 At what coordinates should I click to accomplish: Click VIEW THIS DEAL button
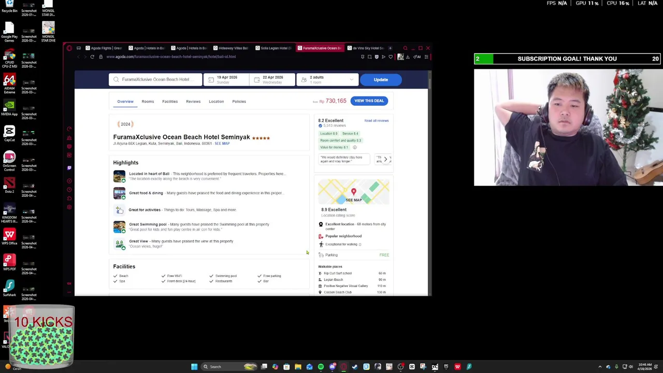click(x=369, y=101)
